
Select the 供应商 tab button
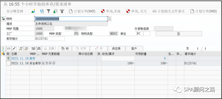[116, 48]
